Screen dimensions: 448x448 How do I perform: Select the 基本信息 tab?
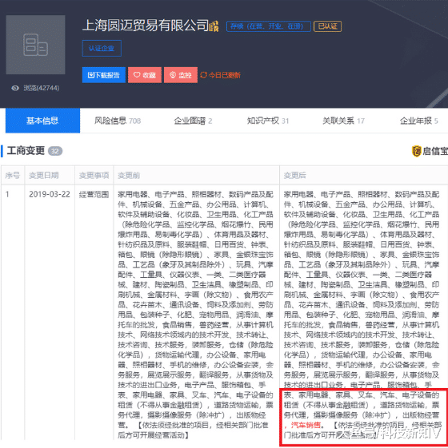(42, 121)
